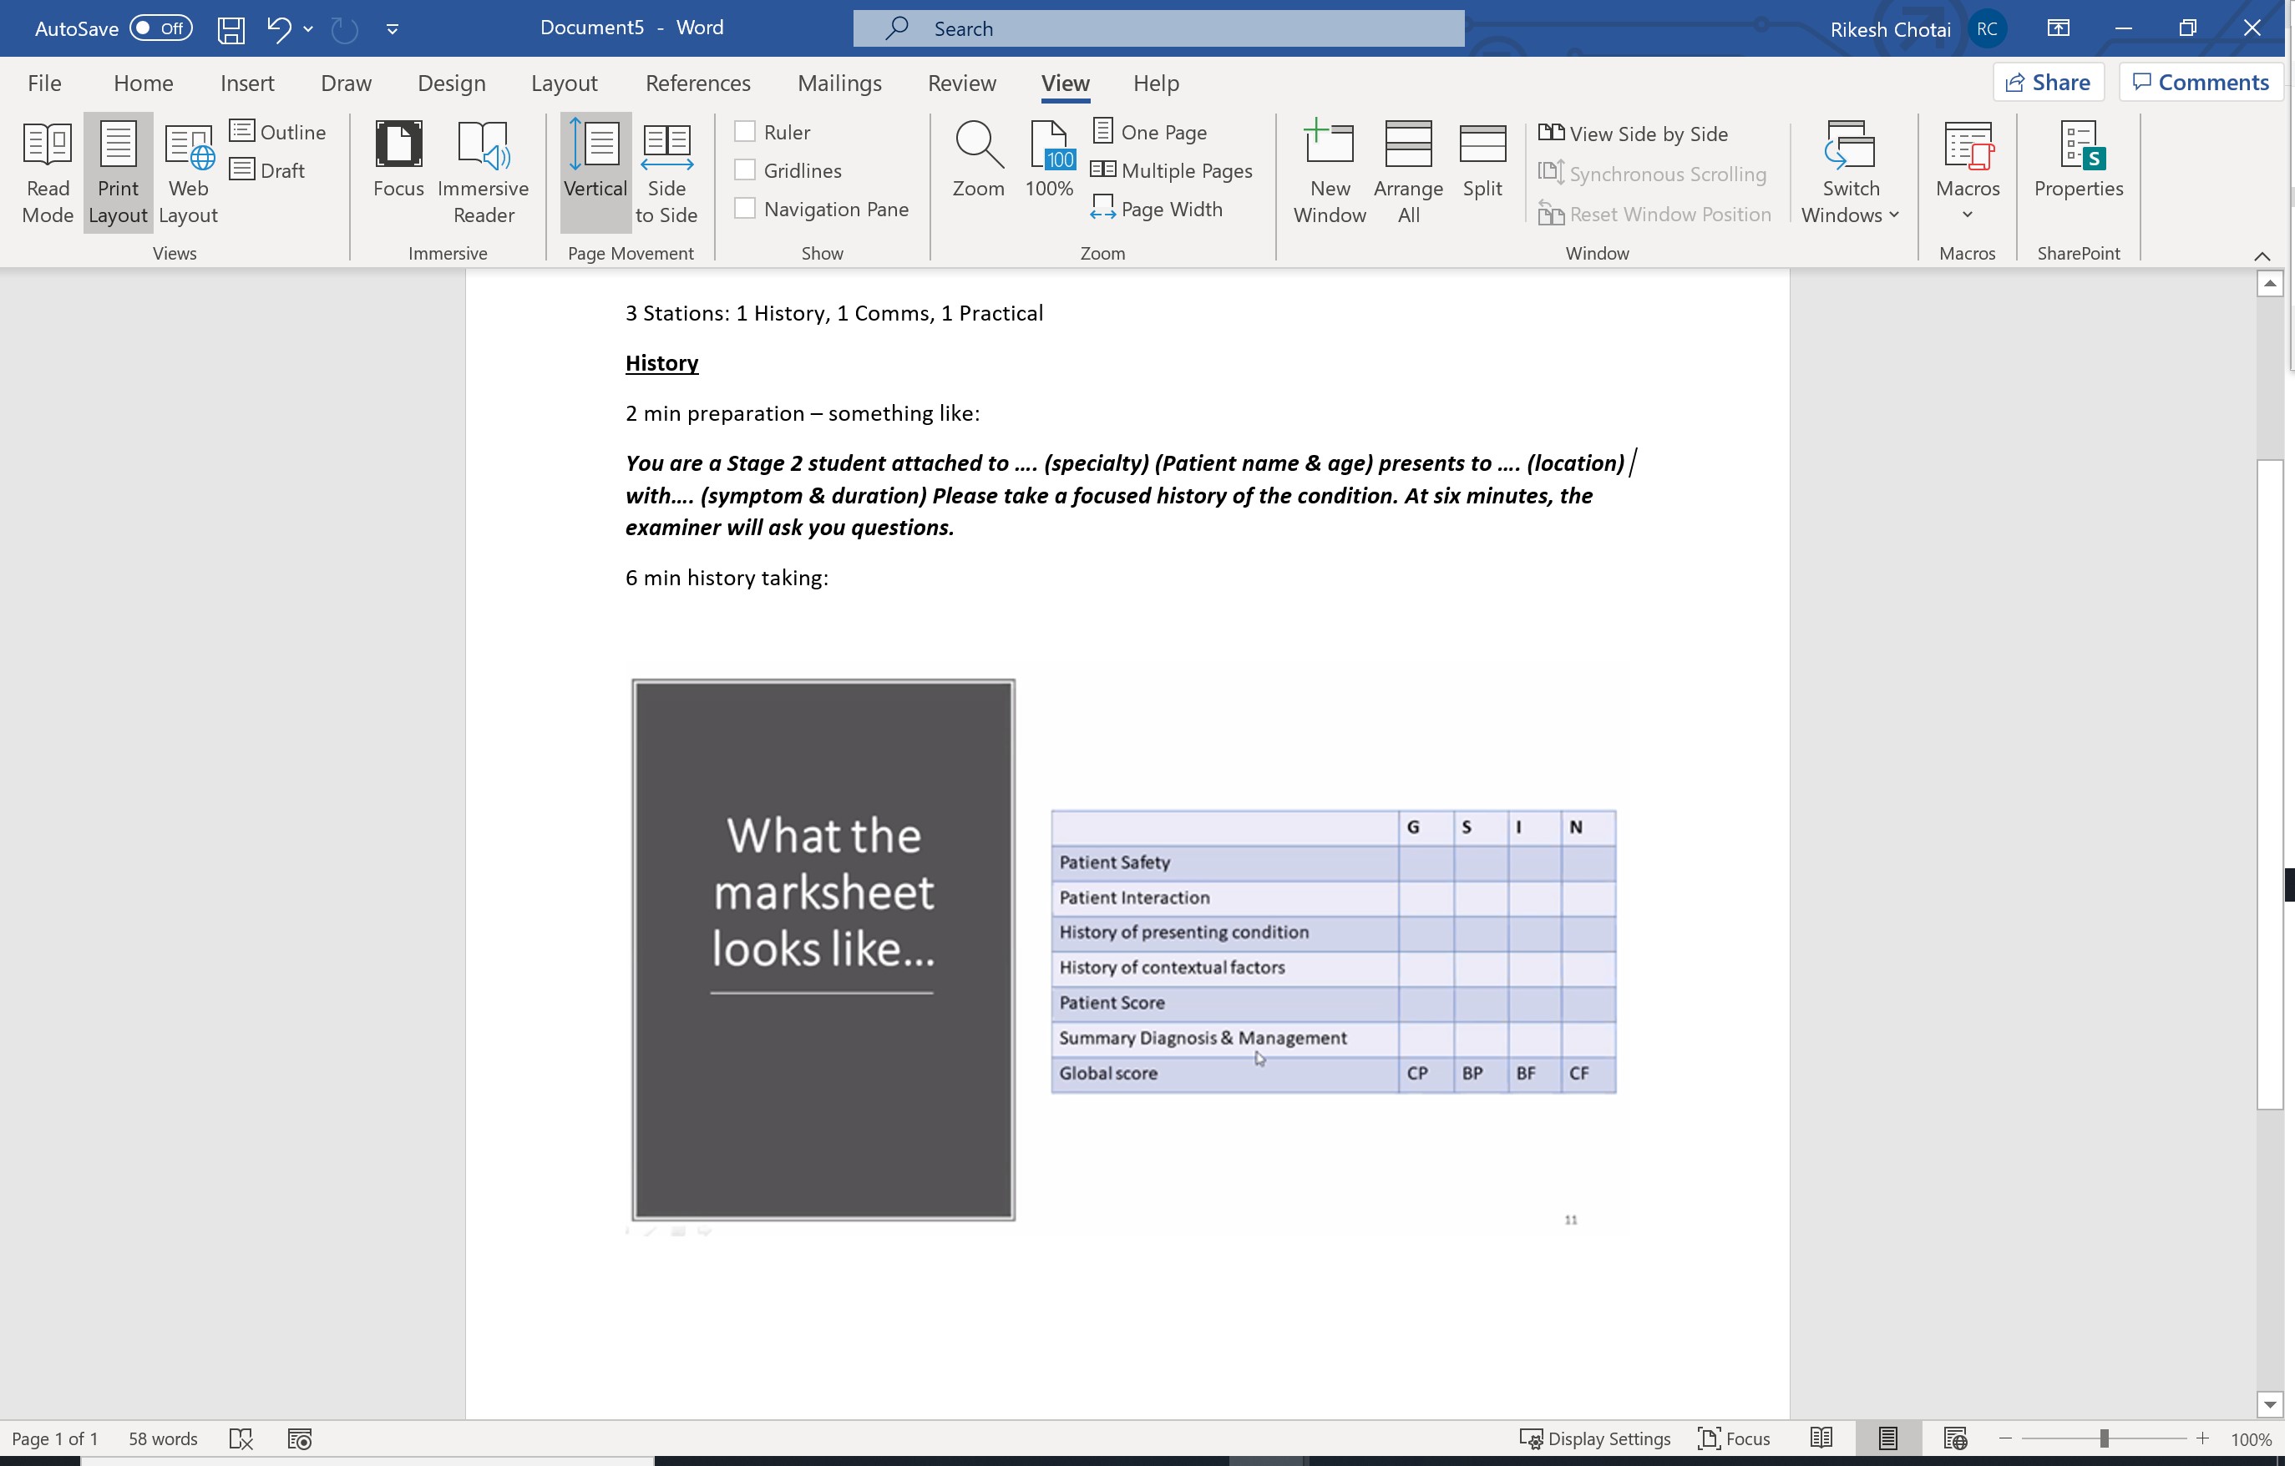Expand the Macros dropdown
This screenshot has height=1466, width=2295.
[x=1967, y=173]
